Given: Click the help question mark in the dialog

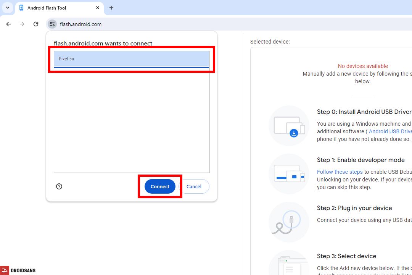Looking at the screenshot, I should pyautogui.click(x=59, y=186).
